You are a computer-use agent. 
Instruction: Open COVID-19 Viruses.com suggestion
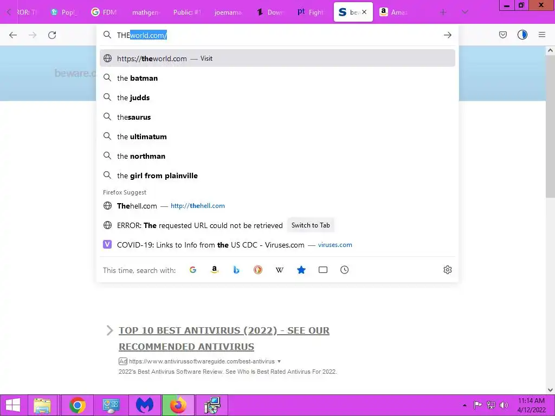(x=277, y=245)
